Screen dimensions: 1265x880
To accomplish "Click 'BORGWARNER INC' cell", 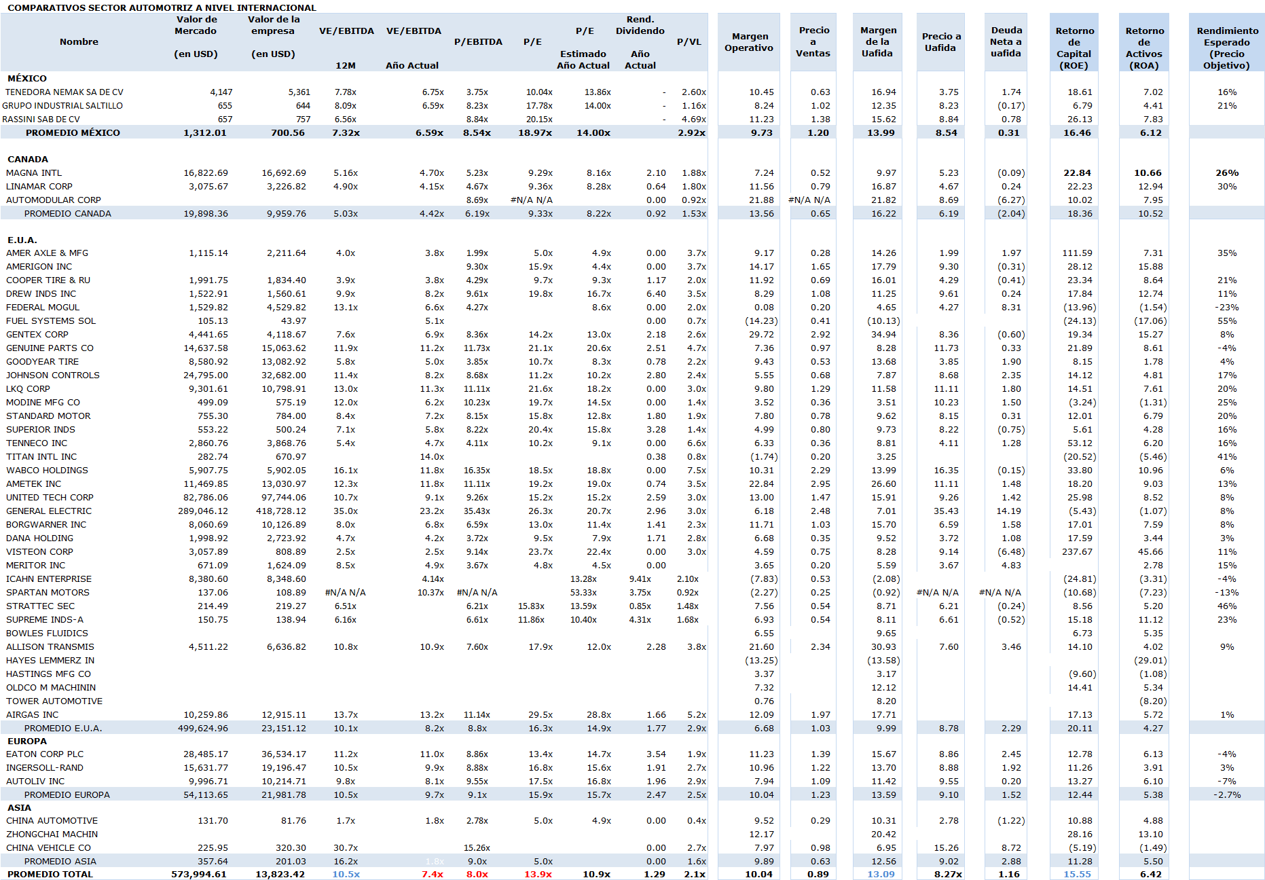I will point(46,525).
